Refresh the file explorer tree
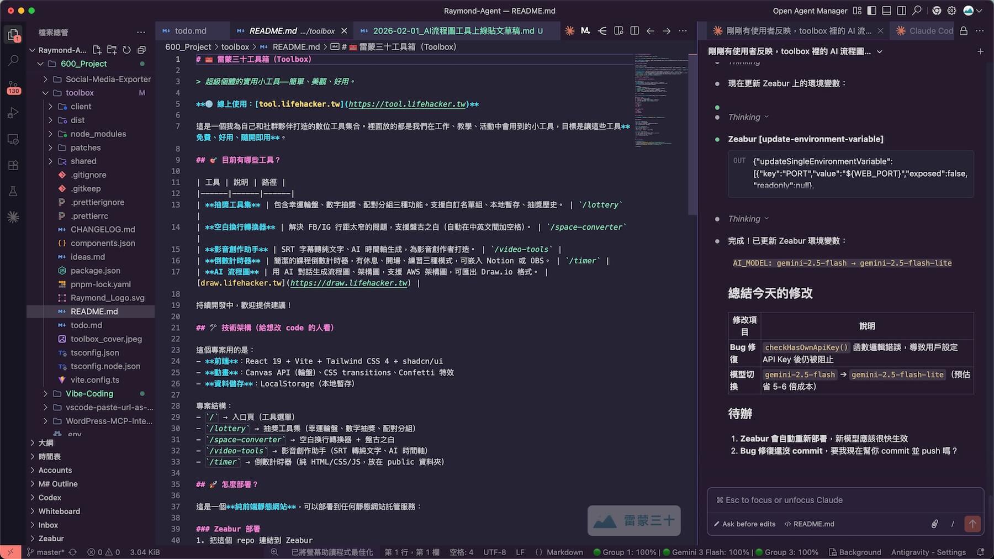The height and width of the screenshot is (559, 994). (x=126, y=50)
